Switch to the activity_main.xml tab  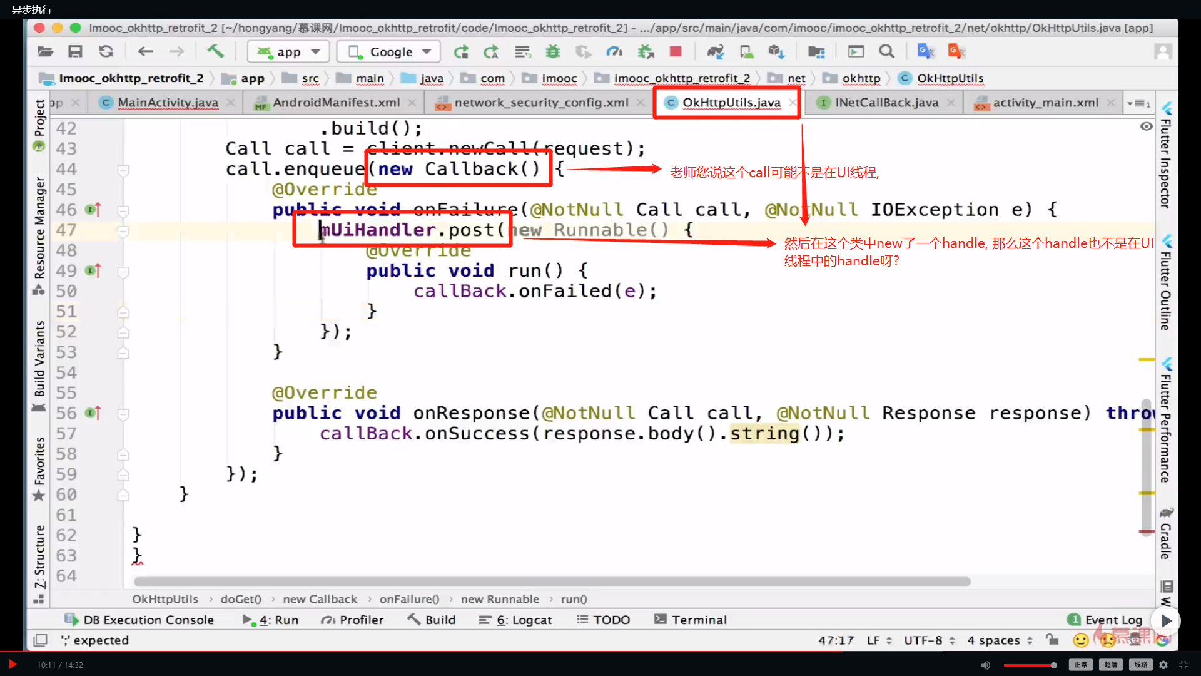coord(1045,103)
